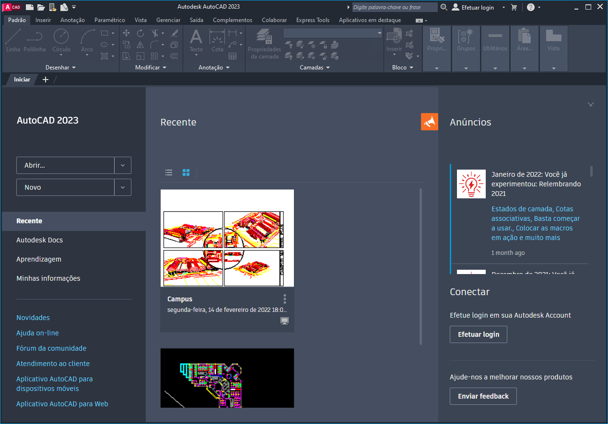Image resolution: width=608 pixels, height=424 pixels.
Task: Open the Novidades link
Action: [33, 318]
